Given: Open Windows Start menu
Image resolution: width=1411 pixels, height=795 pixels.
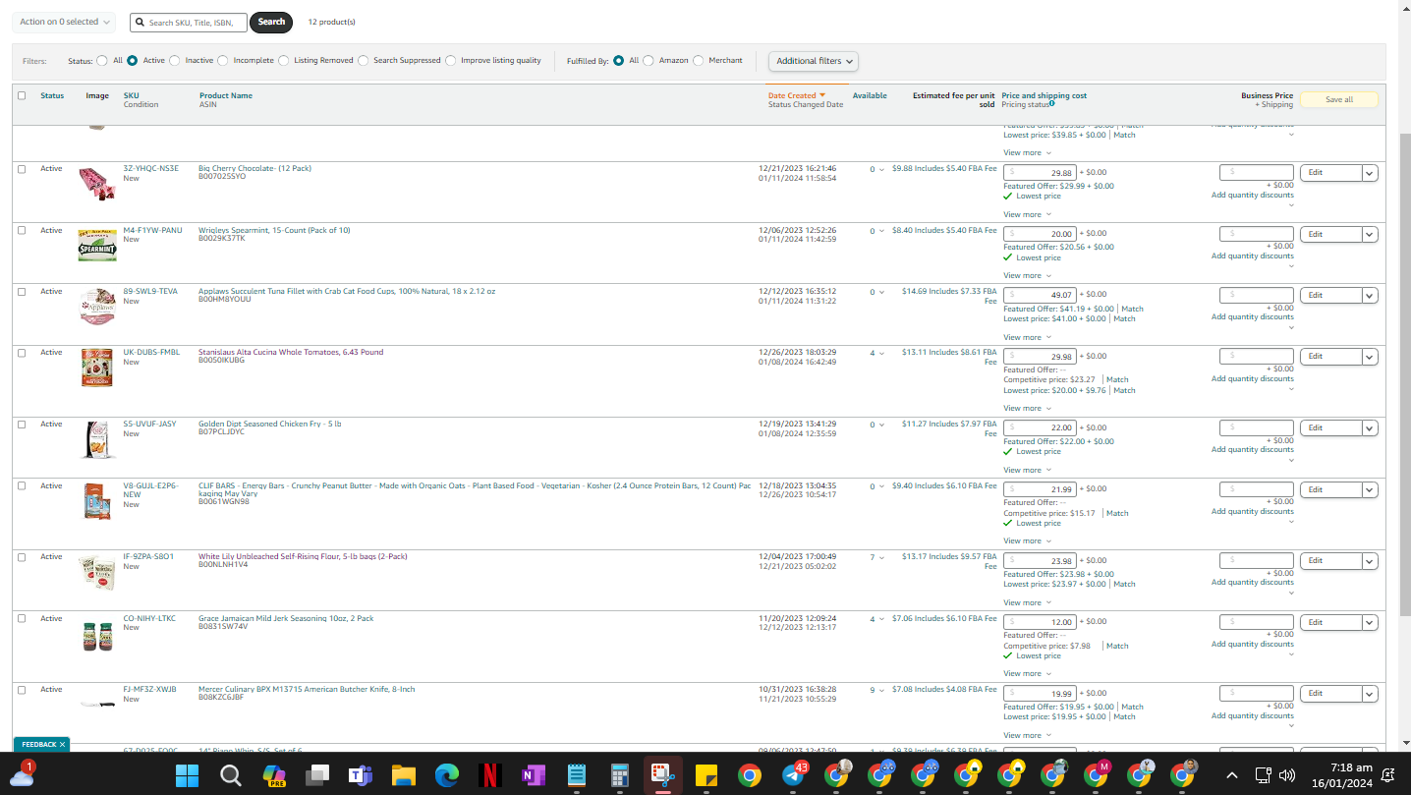Looking at the screenshot, I should [187, 775].
